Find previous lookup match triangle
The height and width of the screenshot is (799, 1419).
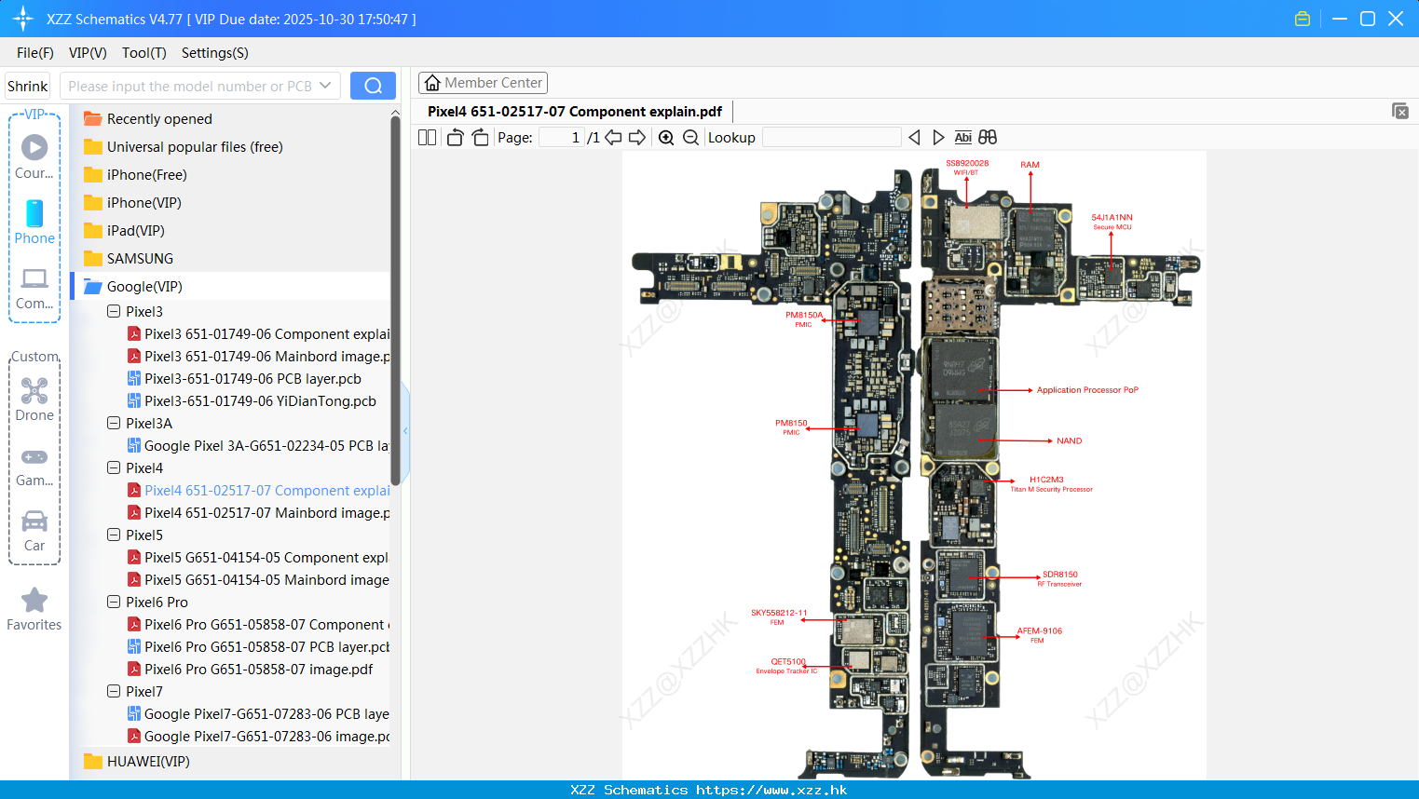(914, 138)
